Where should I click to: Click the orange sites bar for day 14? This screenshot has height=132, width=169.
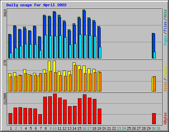75,78
